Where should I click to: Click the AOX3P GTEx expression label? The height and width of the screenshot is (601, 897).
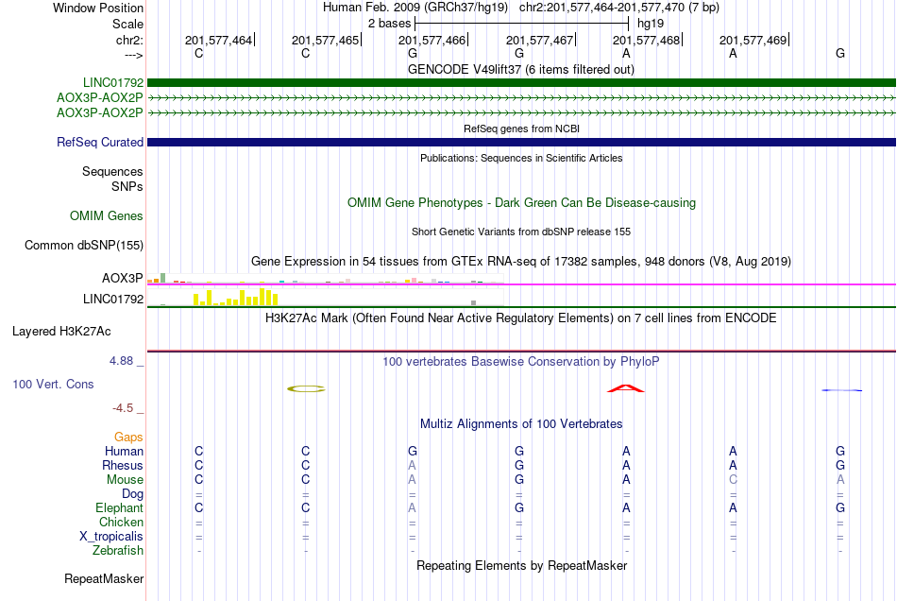click(123, 278)
